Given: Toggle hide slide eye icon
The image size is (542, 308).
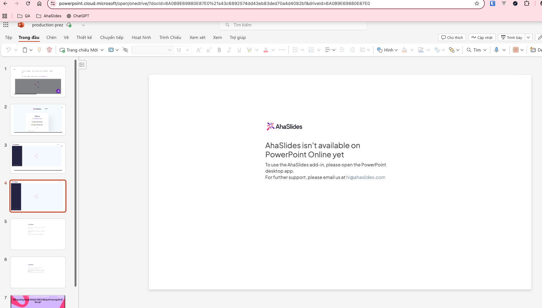Looking at the screenshot, I should pyautogui.click(x=126, y=50).
